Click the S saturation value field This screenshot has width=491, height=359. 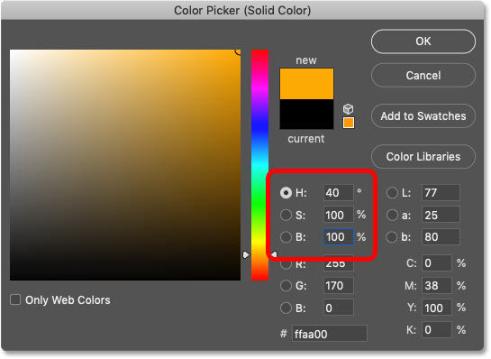click(339, 215)
